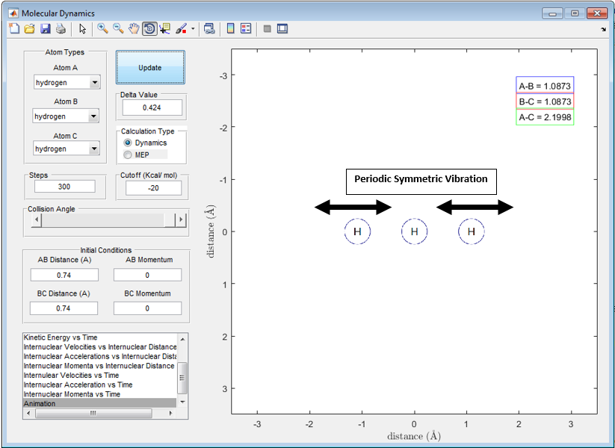Click the 'B-C = 1.0873' label
Screen dimensions: 615x448
coord(545,101)
